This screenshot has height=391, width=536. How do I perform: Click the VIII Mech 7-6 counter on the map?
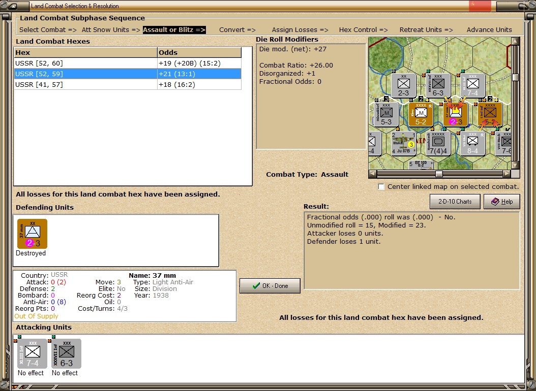point(503,143)
